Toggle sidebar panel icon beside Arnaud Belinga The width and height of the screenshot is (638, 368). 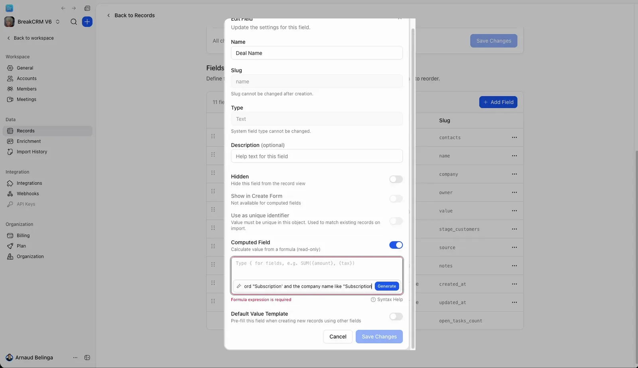click(87, 358)
